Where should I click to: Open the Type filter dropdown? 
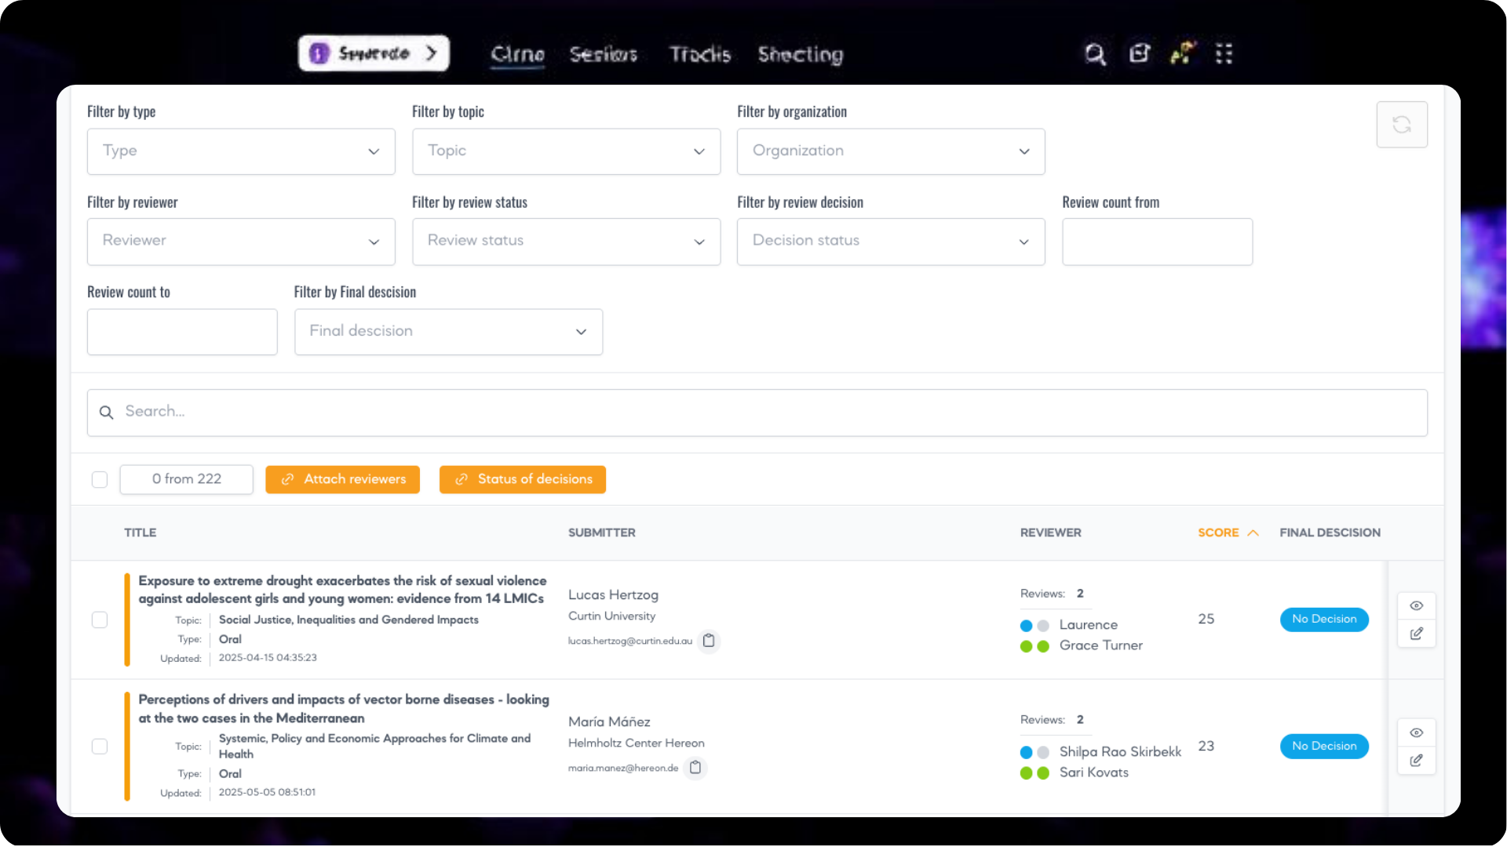click(x=241, y=151)
